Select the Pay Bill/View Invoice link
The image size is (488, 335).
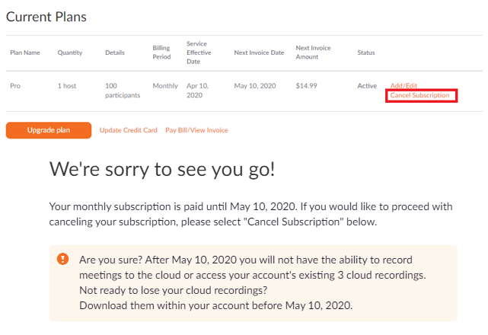[x=196, y=130]
